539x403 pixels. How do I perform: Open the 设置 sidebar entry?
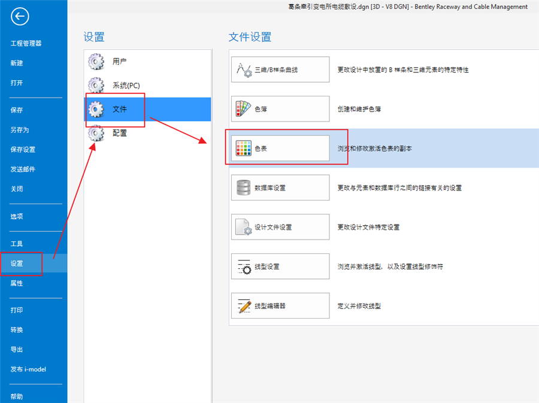[x=16, y=263]
